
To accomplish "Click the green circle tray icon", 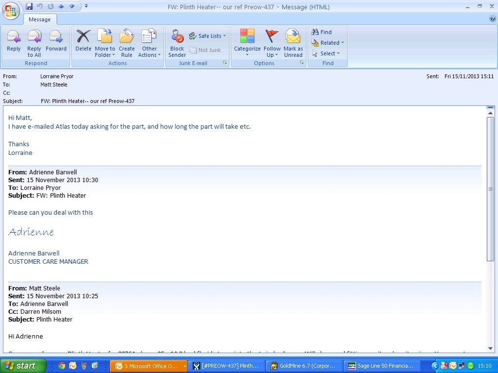I will tap(471, 366).
